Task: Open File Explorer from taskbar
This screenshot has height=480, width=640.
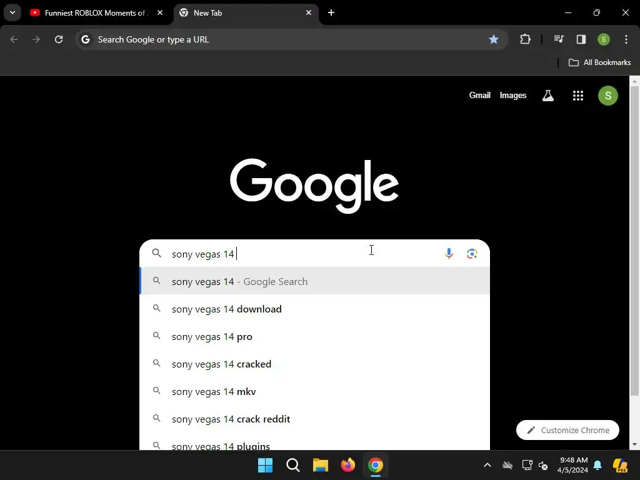Action: click(321, 465)
